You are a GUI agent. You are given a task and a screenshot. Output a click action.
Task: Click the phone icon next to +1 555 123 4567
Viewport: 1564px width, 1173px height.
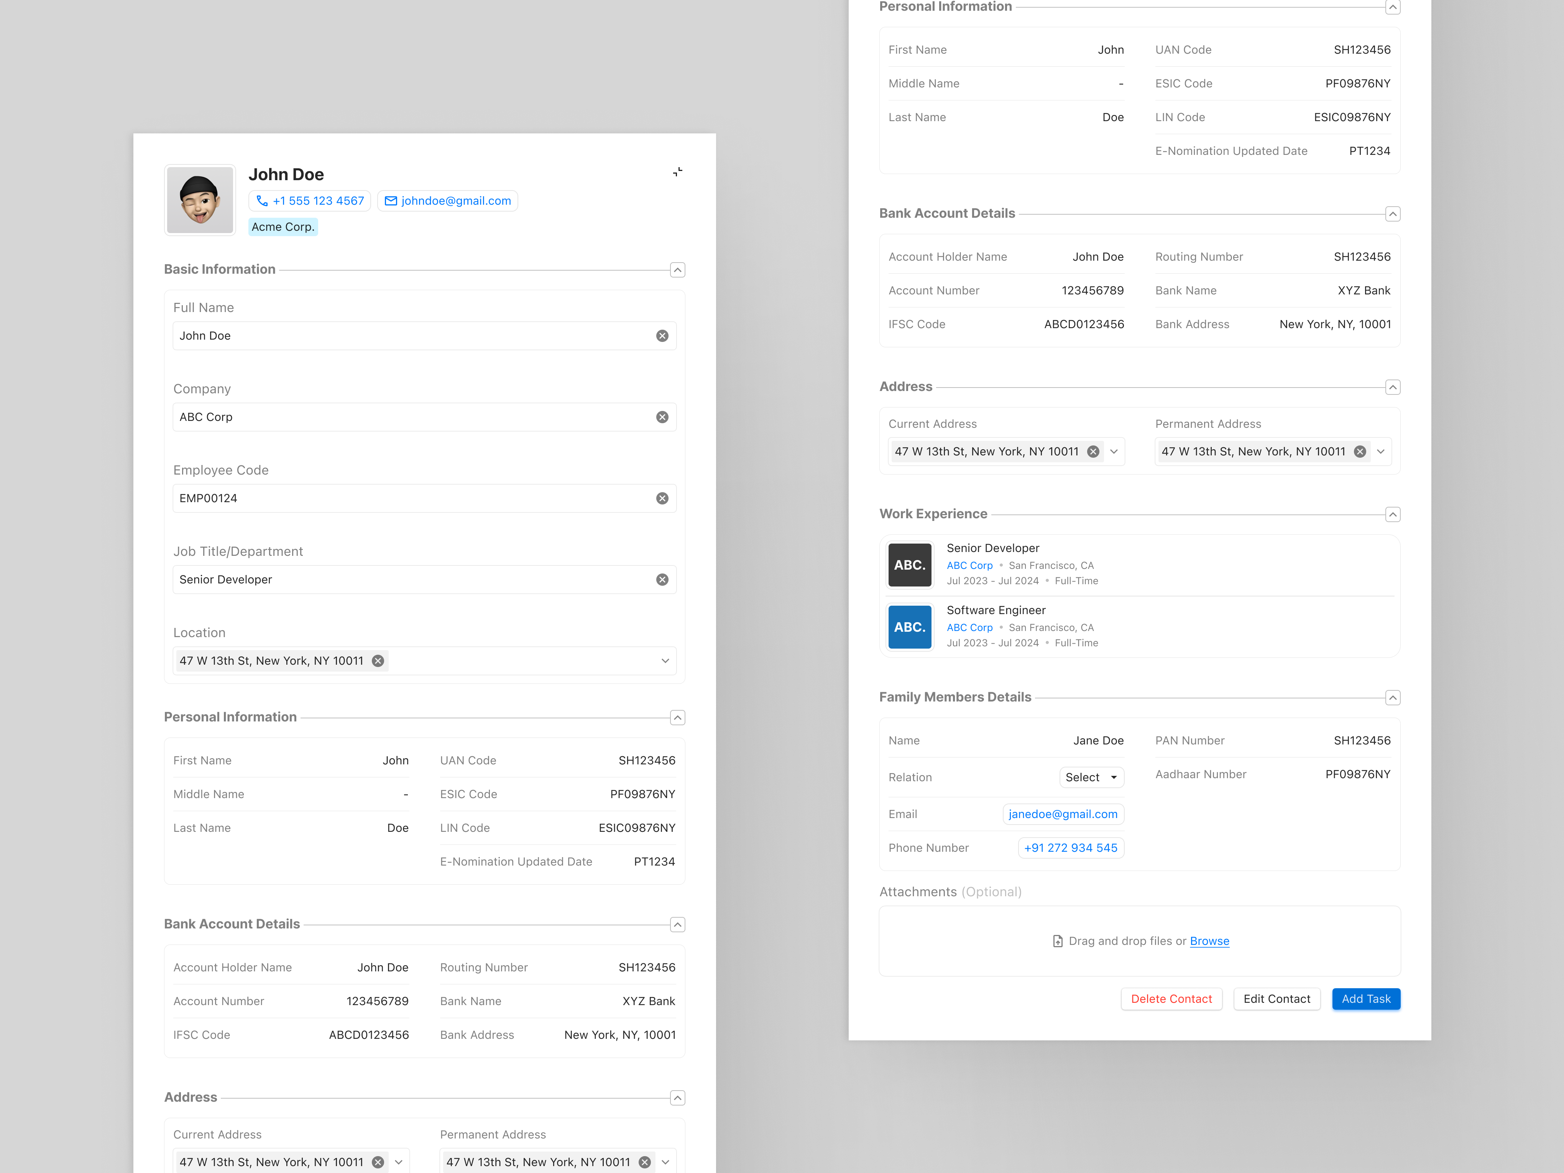[x=262, y=201]
